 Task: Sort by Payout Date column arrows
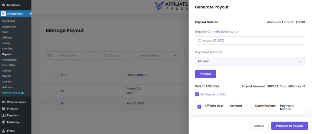point(146,75)
